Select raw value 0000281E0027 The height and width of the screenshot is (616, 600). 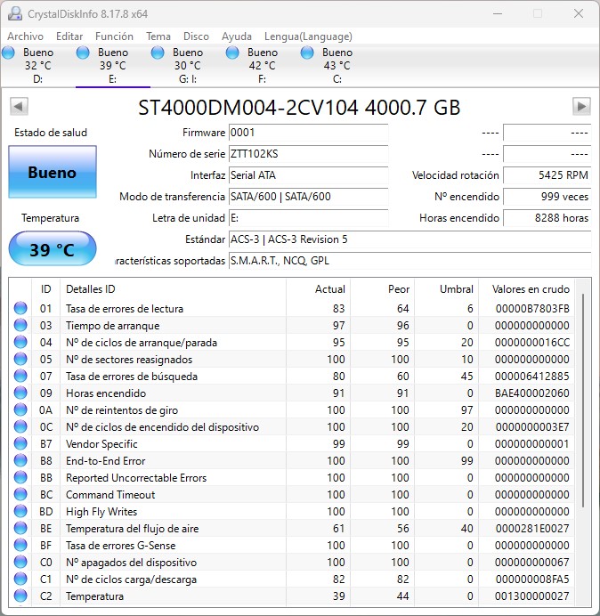coord(532,528)
